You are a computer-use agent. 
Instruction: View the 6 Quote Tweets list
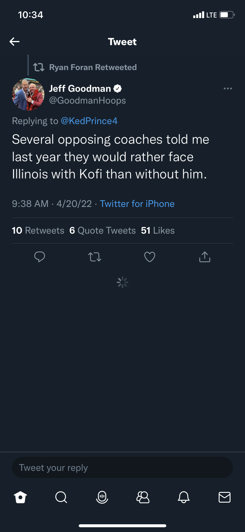(x=102, y=230)
